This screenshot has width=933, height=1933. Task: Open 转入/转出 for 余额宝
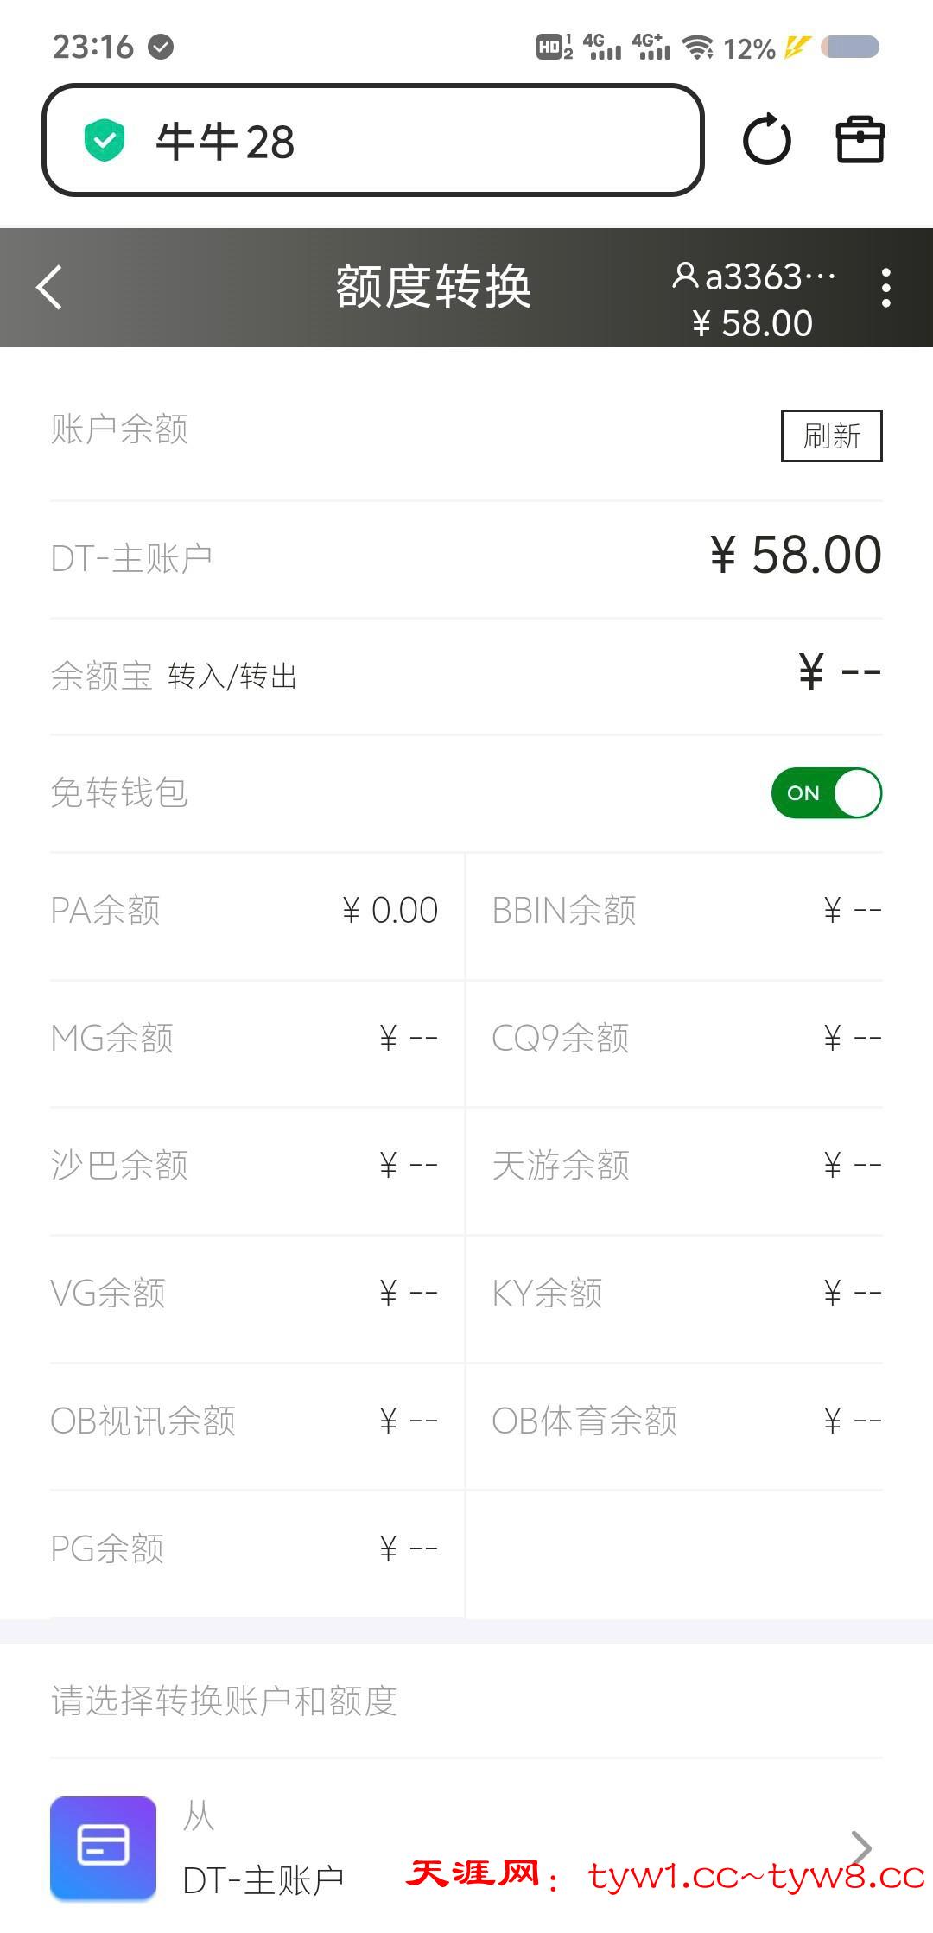click(232, 677)
